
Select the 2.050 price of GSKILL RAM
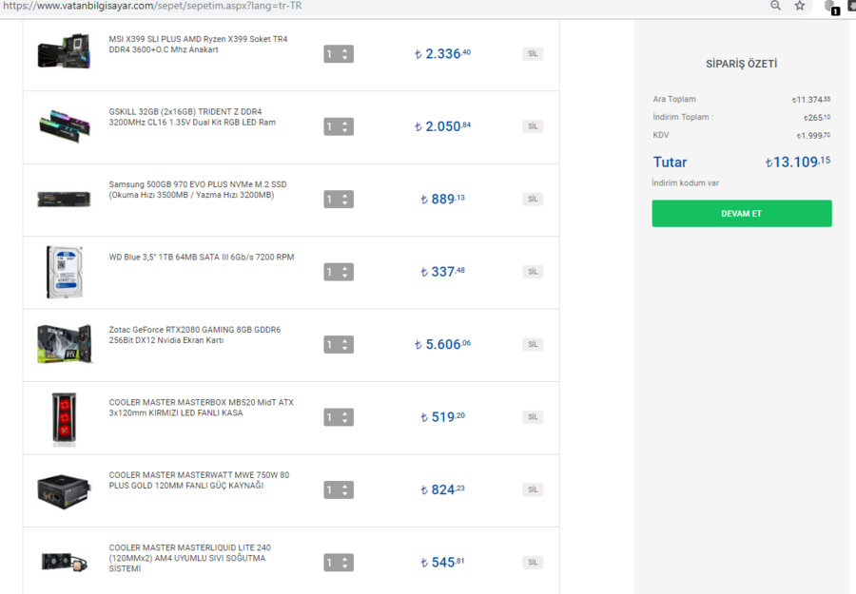point(442,126)
